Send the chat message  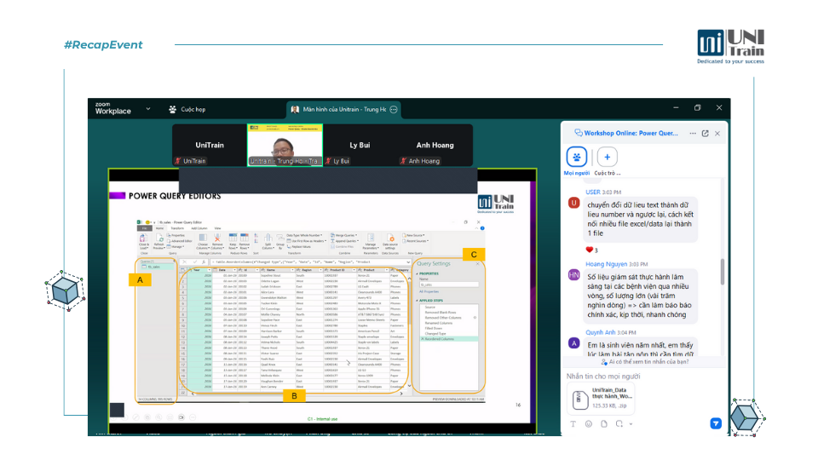click(x=716, y=423)
